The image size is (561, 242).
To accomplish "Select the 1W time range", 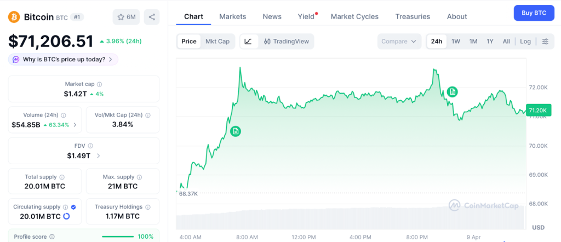I will point(455,41).
